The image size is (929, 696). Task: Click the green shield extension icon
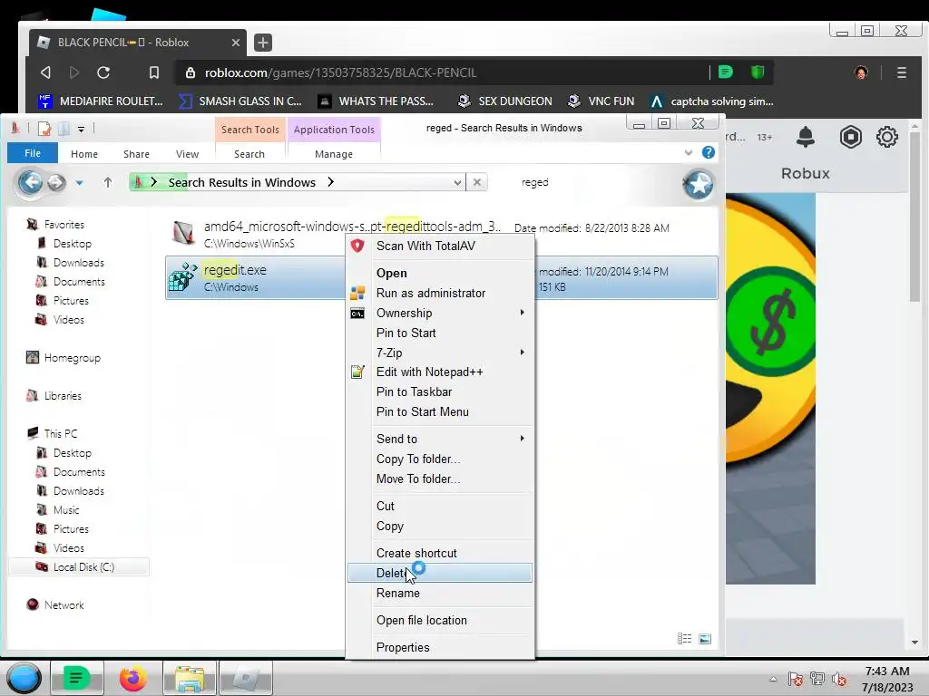pos(758,72)
